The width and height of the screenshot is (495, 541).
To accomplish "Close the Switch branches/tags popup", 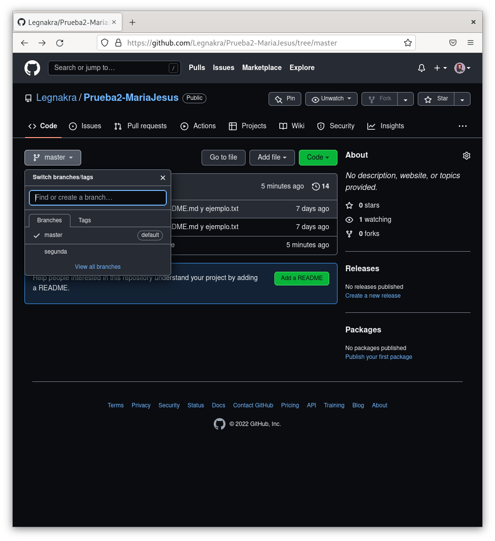I will pyautogui.click(x=163, y=178).
